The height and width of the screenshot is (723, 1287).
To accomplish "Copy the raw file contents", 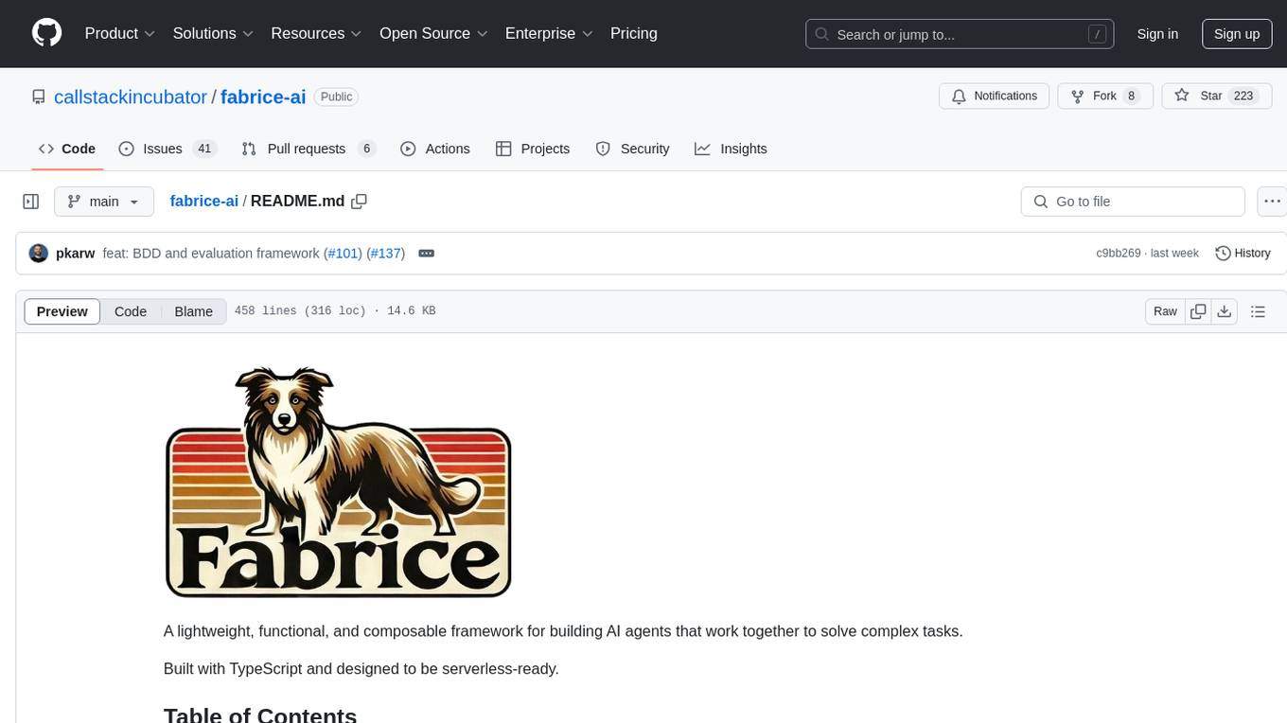I will click(1198, 311).
